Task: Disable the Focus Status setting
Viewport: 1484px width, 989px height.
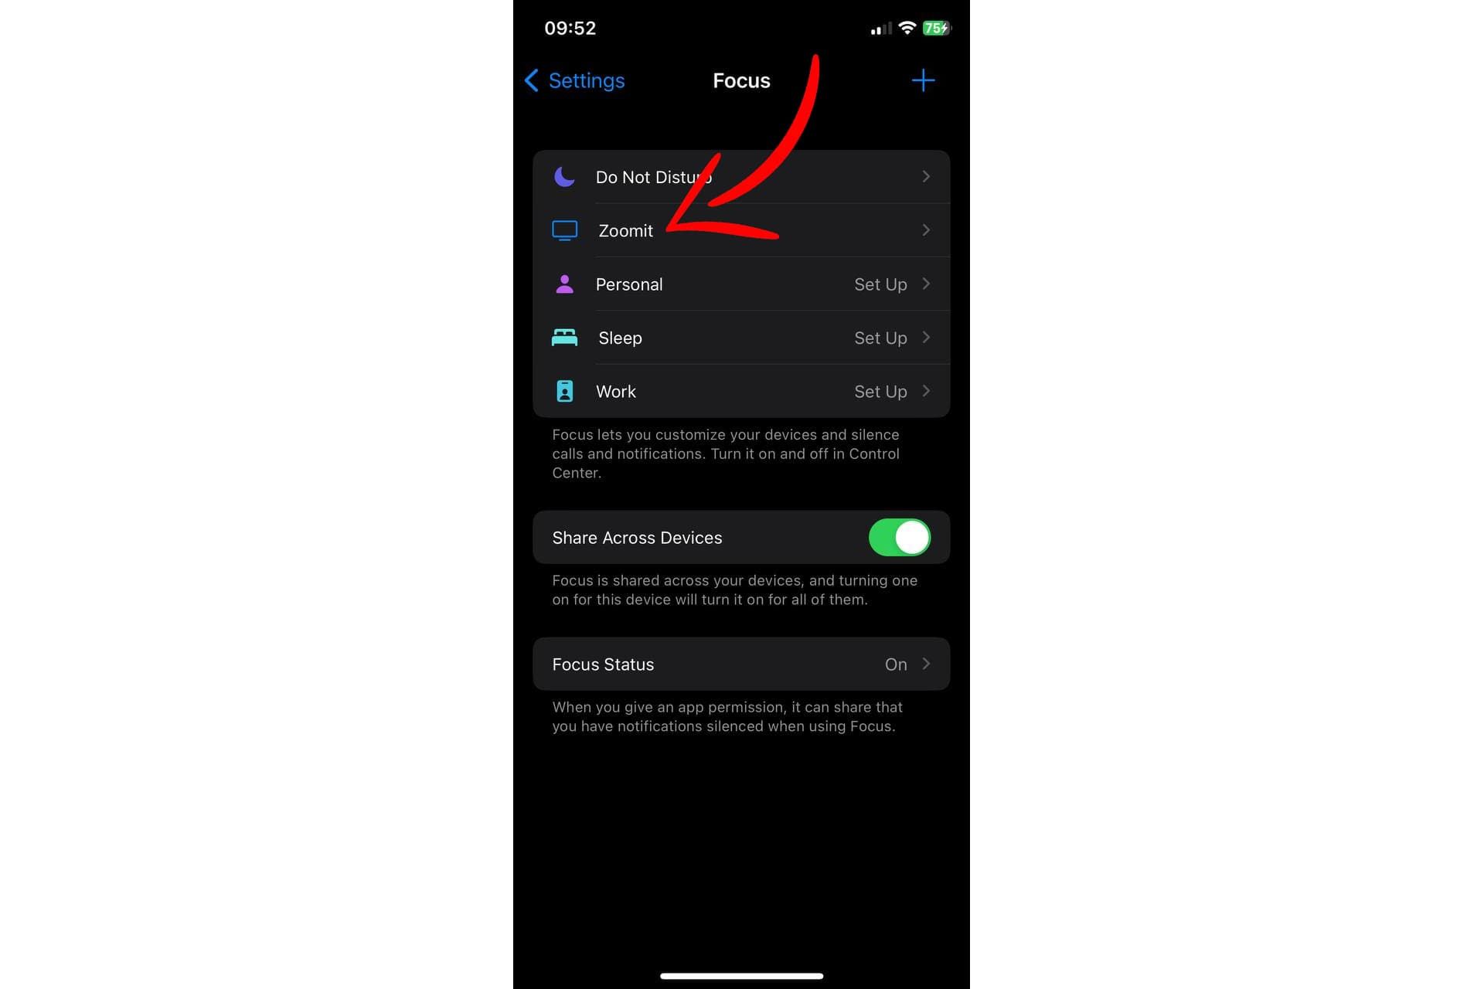Action: pyautogui.click(x=741, y=664)
